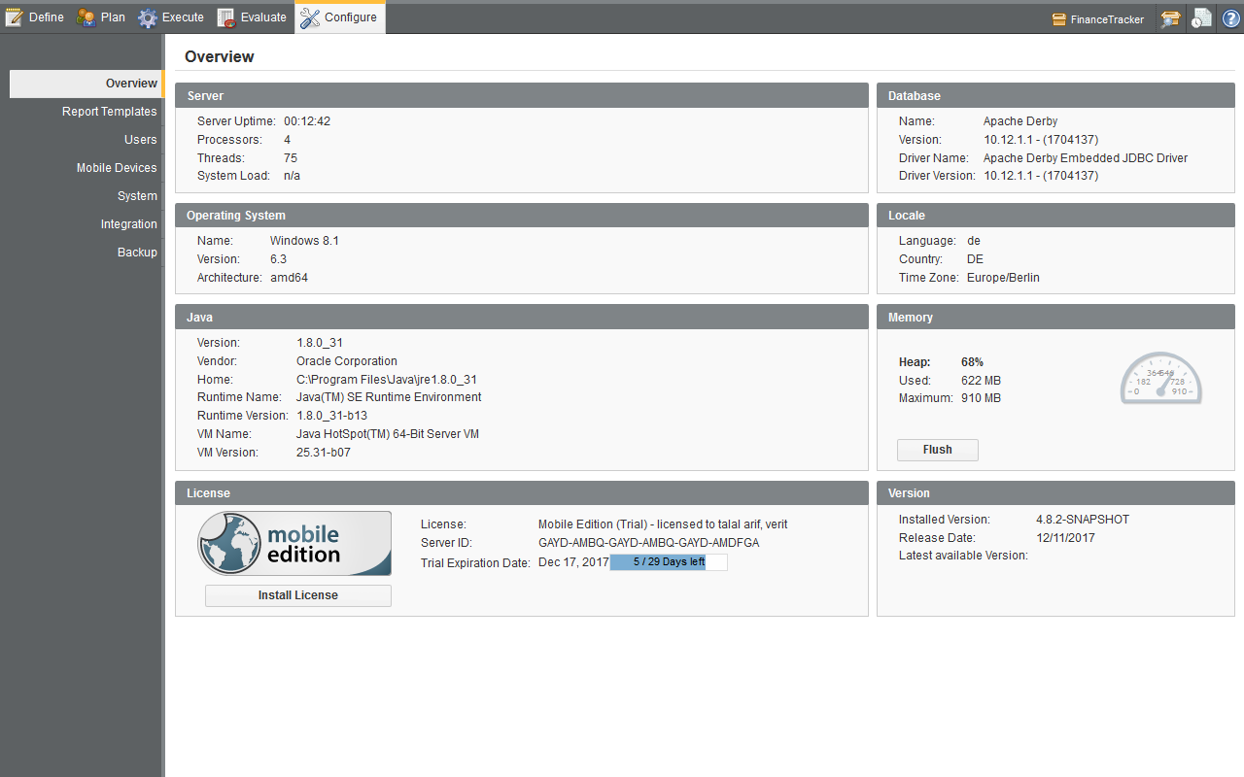Click the Windows 8.1 OS name
This screenshot has width=1244, height=777.
(304, 241)
